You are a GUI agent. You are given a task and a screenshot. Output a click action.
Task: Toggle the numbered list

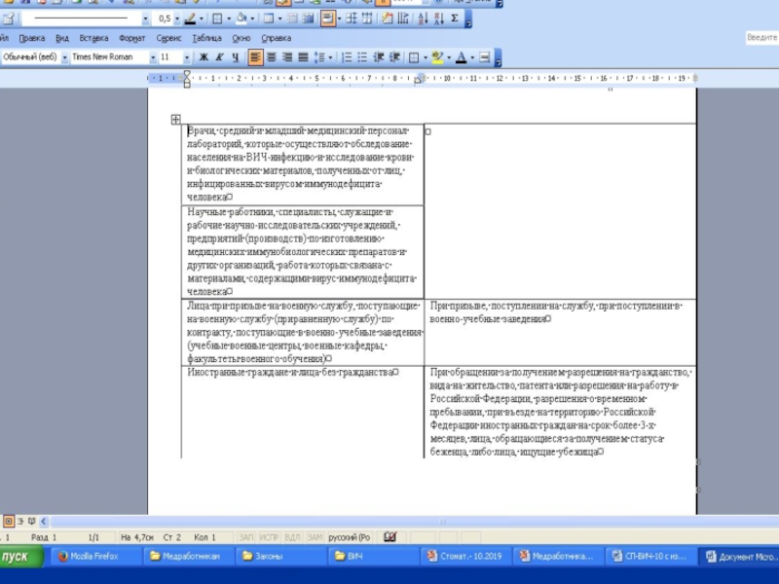tap(347, 57)
